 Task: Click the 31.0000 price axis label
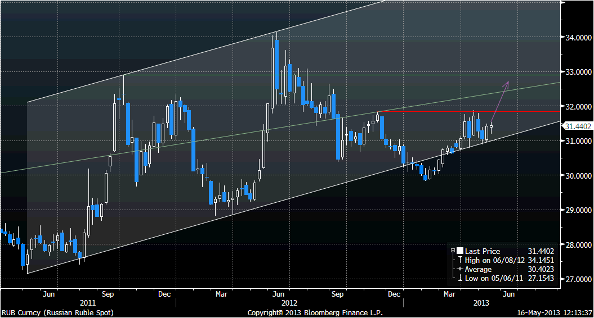tap(578, 141)
